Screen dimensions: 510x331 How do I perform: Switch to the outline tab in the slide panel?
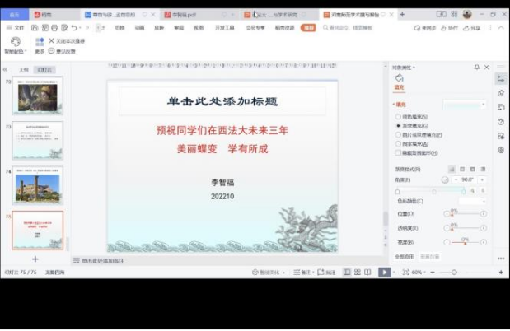(x=24, y=70)
